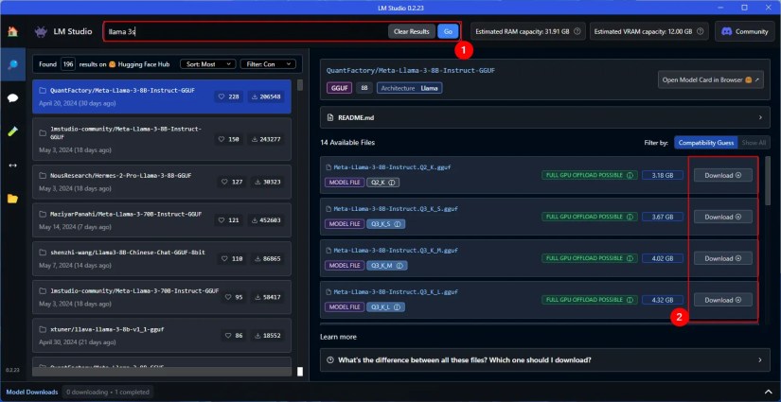This screenshot has height=402, width=781.
Task: Click the Q2_K quantization info icon
Action: pos(392,183)
